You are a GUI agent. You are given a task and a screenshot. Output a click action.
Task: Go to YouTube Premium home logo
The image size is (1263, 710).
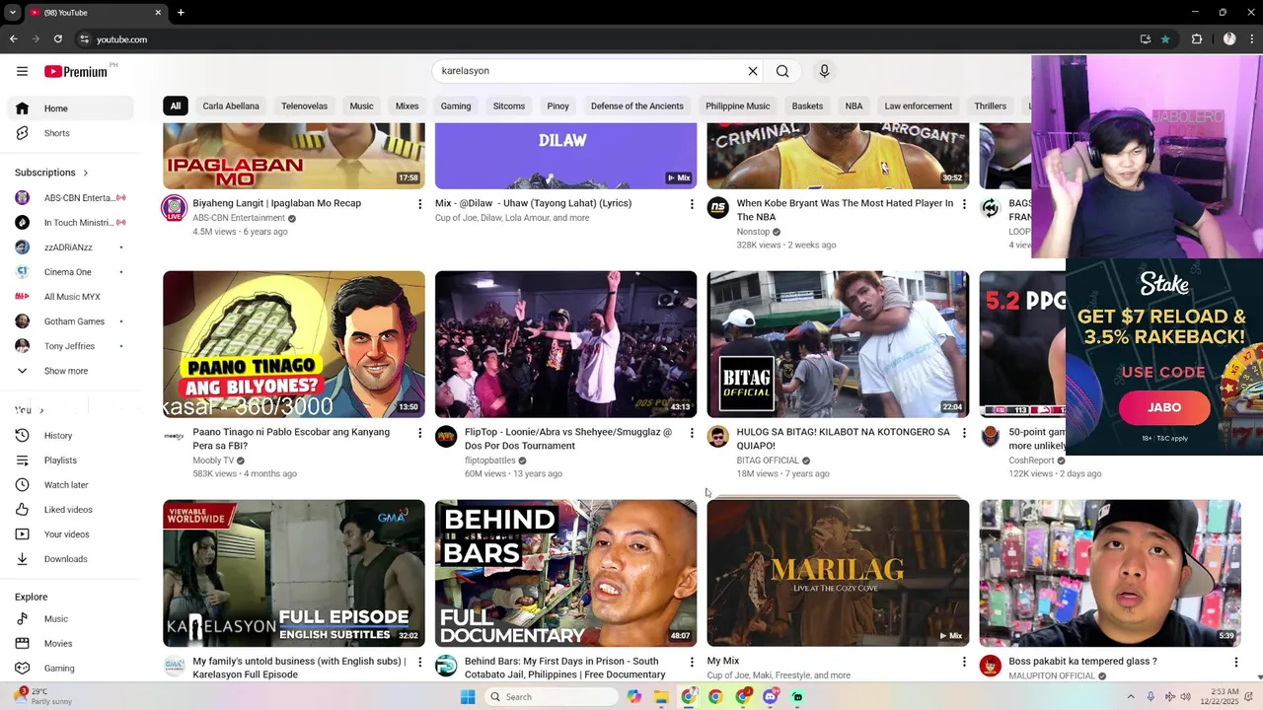[x=75, y=71]
